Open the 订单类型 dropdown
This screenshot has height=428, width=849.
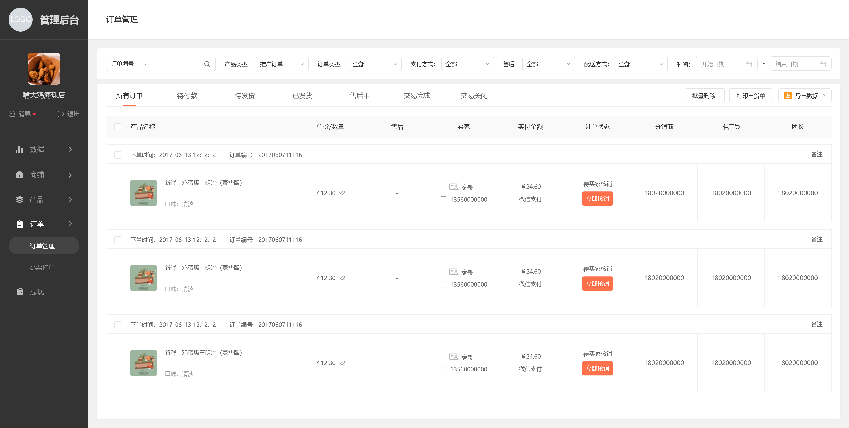[x=375, y=64]
